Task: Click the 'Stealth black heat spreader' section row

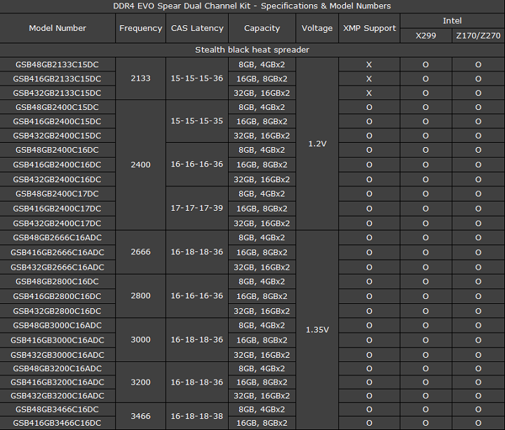Action: click(252, 50)
